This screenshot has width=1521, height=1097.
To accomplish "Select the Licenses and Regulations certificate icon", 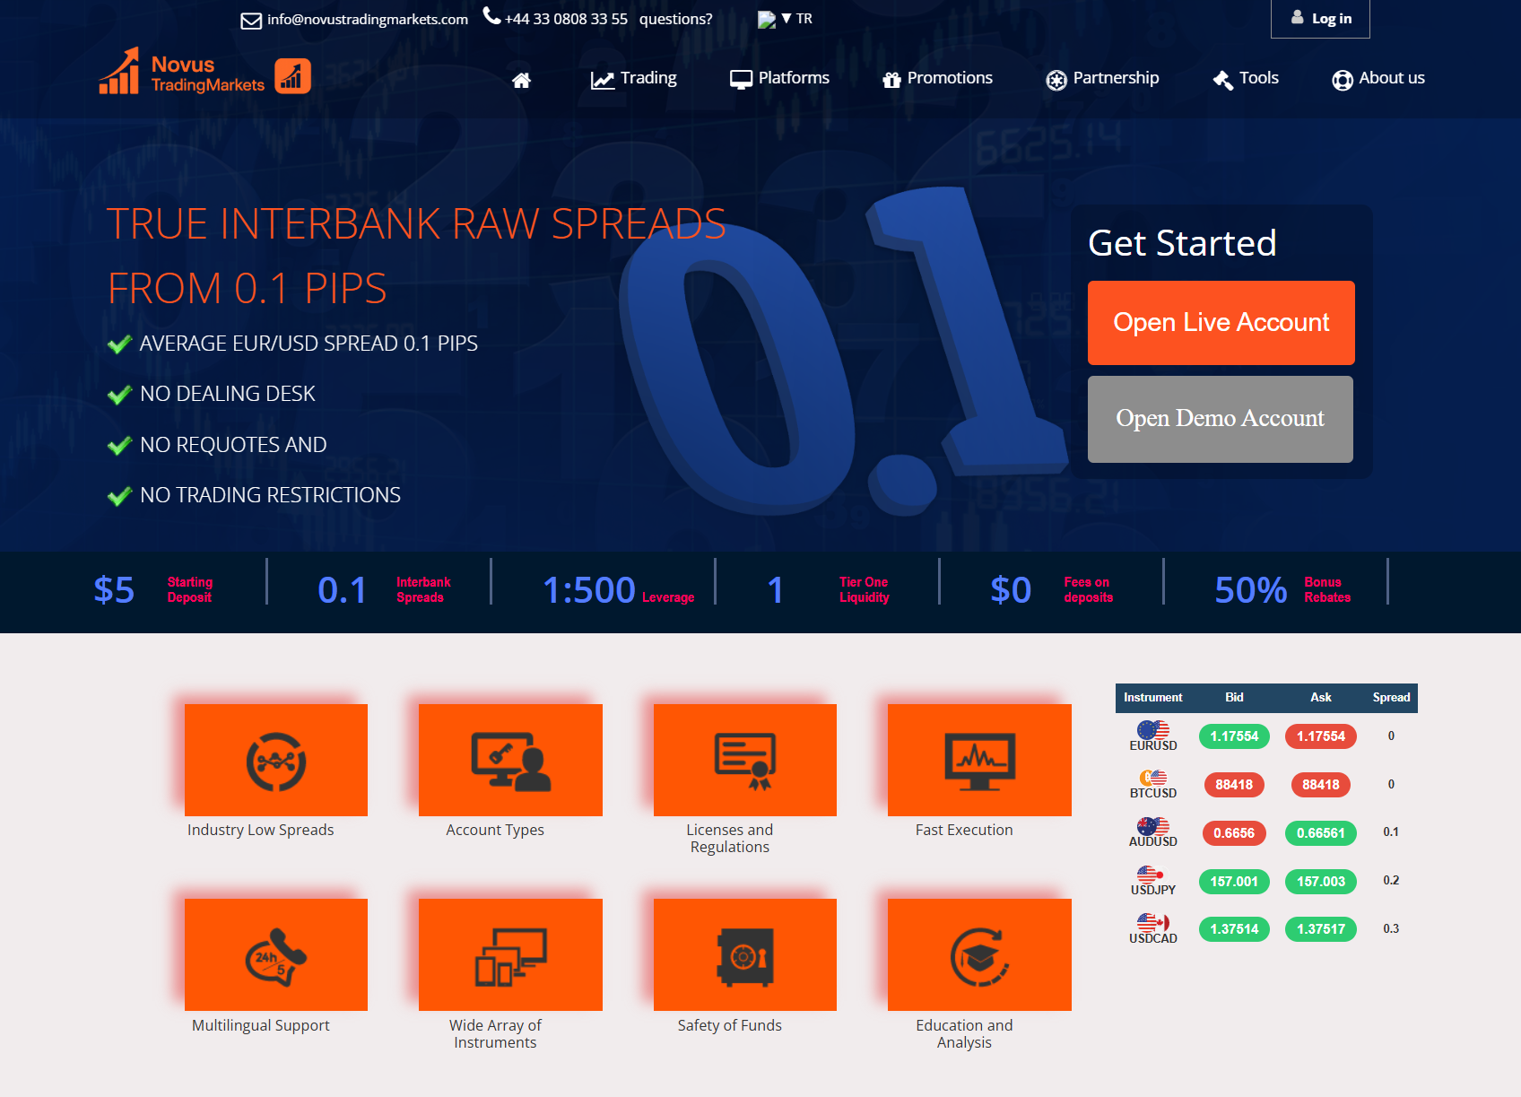I will (x=744, y=760).
